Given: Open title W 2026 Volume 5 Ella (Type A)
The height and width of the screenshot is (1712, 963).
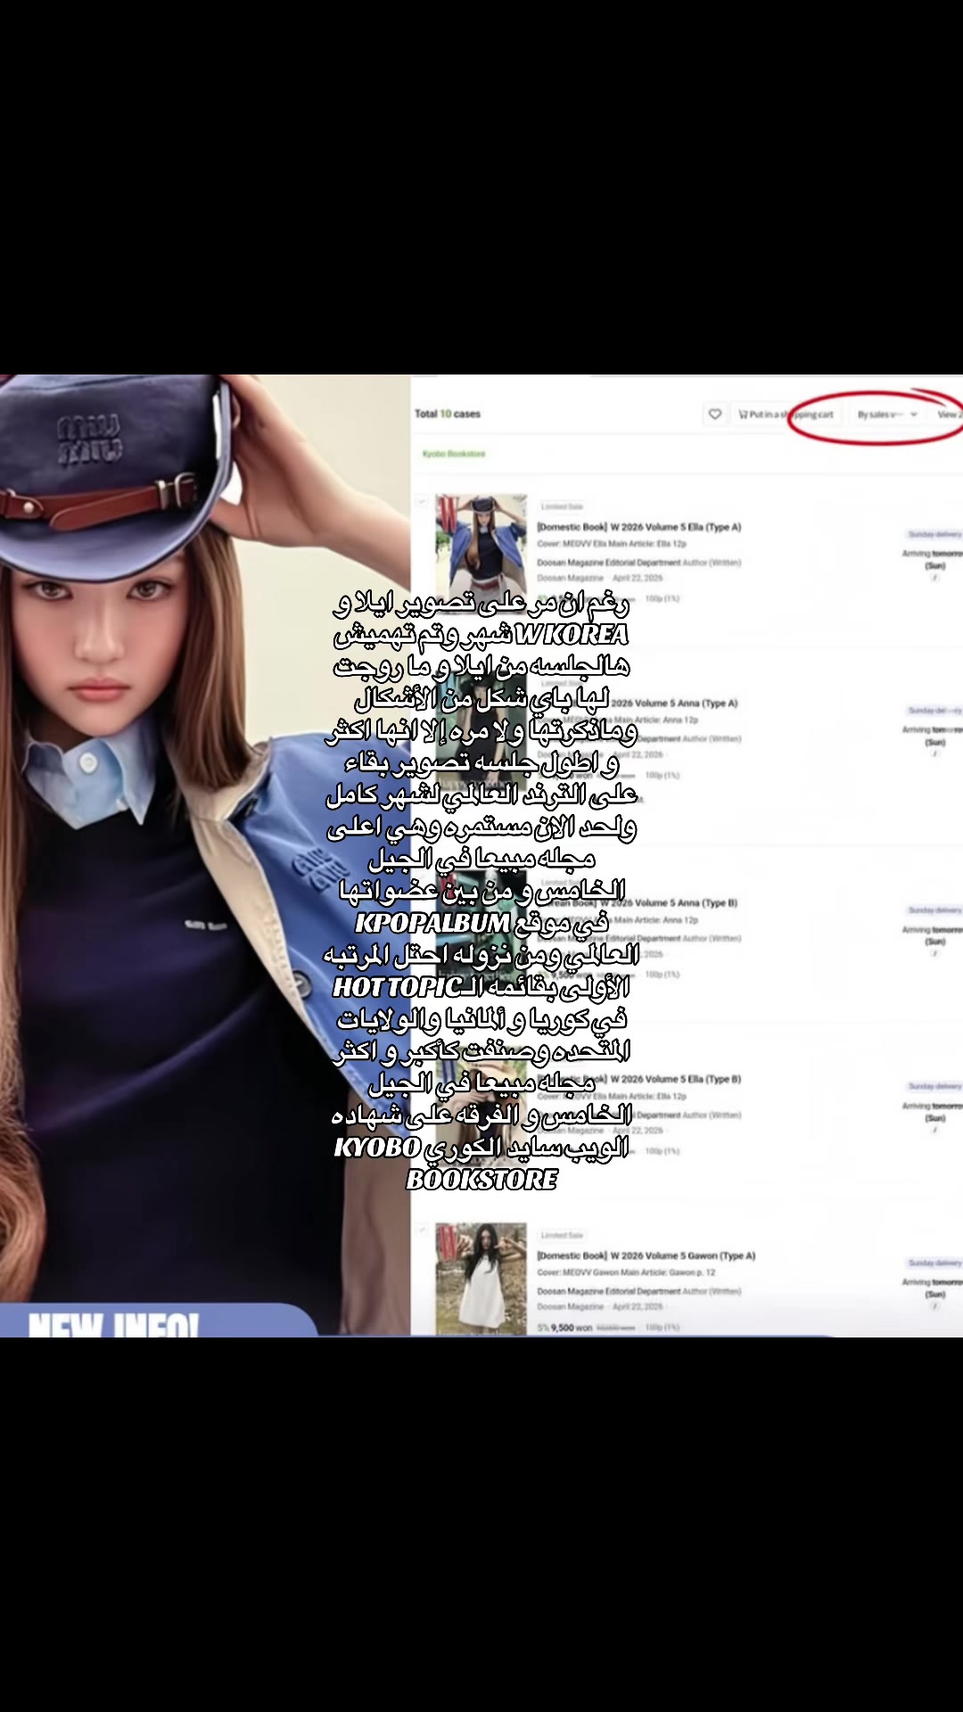Looking at the screenshot, I should click(x=639, y=527).
